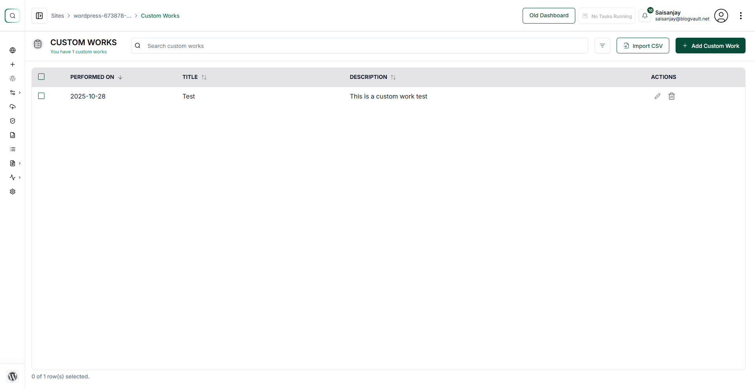
Task: Switch to the Old Dashboard
Action: click(x=549, y=16)
